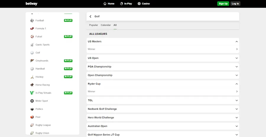Viewport: 266px width, 137px height.
Task: Open Ryder Cup Winner arrow
Action: tap(237, 92)
